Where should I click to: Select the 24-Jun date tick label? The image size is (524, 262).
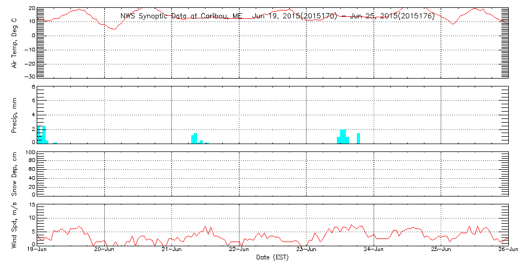(374, 250)
